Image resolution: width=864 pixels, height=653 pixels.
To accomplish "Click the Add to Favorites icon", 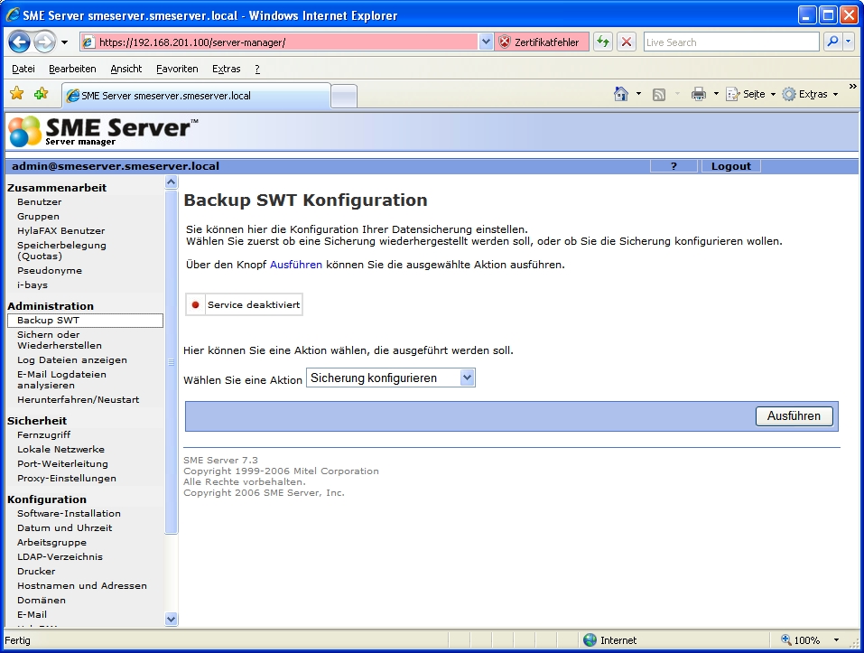I will click(41, 94).
